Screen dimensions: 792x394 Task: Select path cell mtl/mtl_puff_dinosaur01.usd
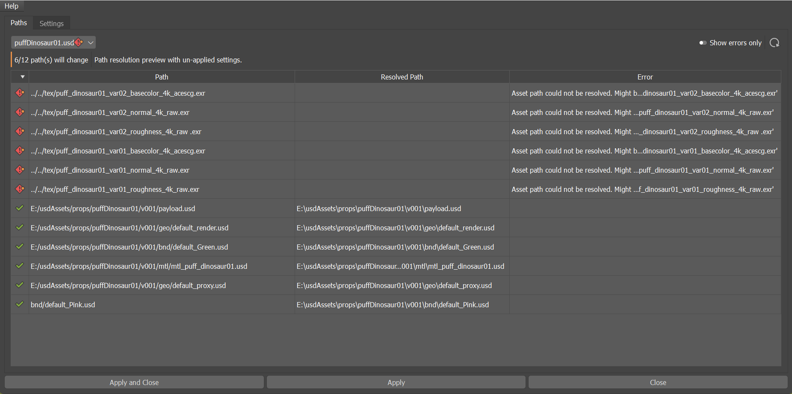162,266
